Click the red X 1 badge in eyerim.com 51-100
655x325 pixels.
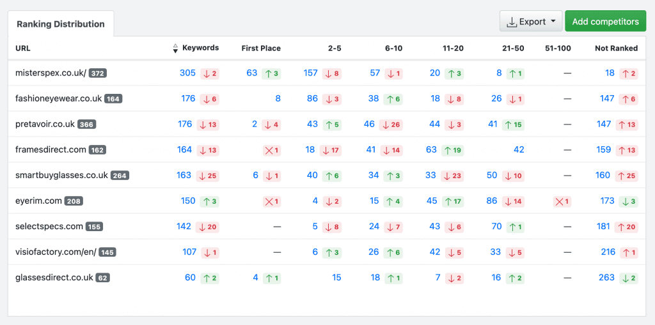click(562, 202)
